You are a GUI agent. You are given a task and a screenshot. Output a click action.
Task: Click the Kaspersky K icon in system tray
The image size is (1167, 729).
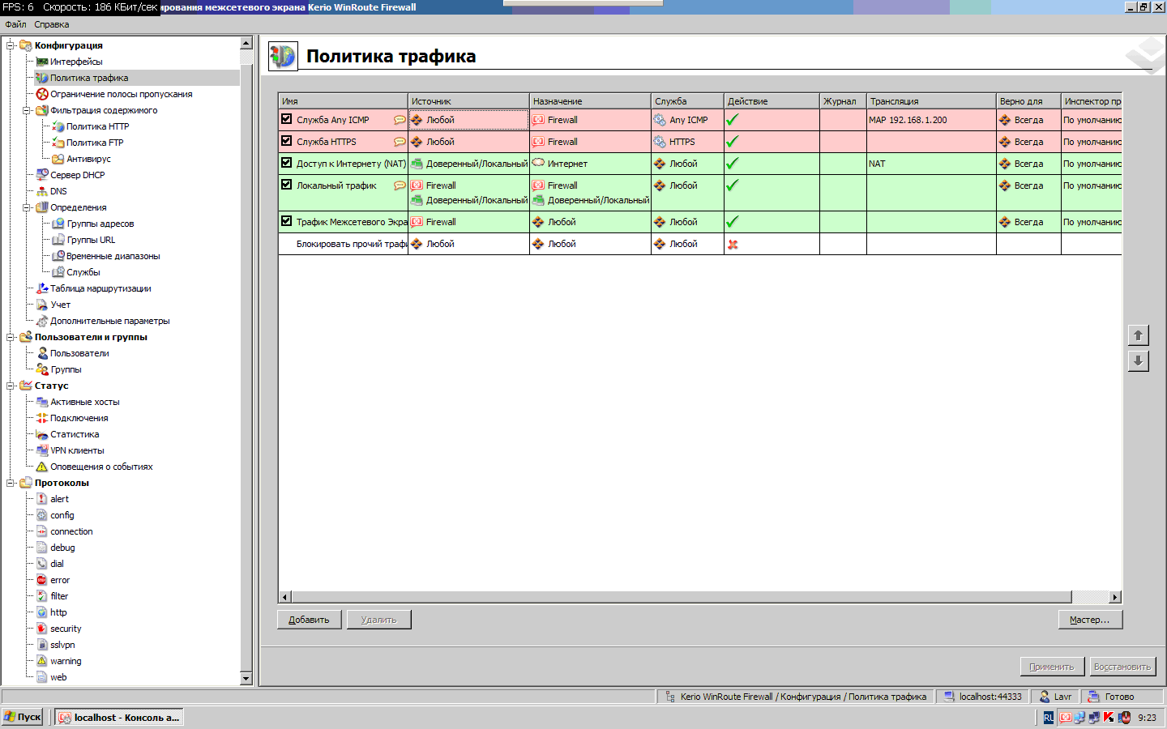click(1109, 718)
